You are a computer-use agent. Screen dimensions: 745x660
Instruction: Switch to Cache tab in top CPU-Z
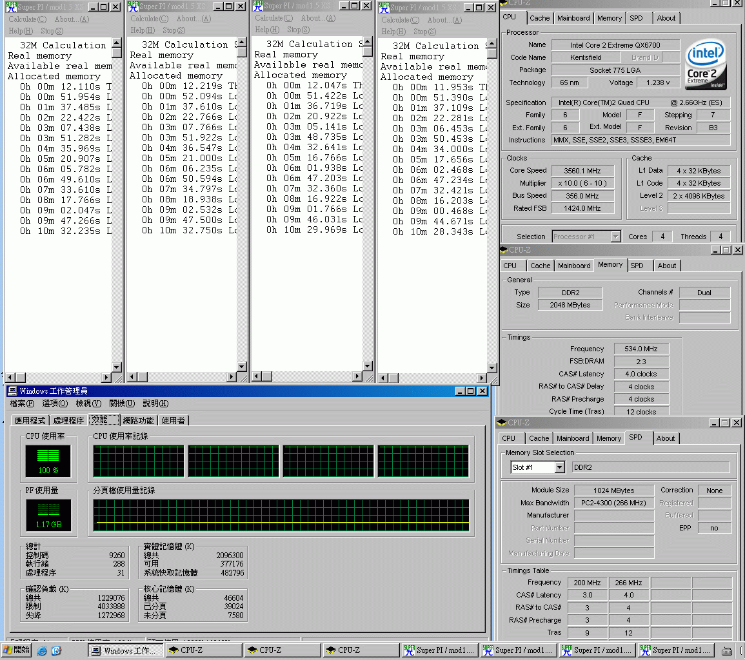pos(540,18)
